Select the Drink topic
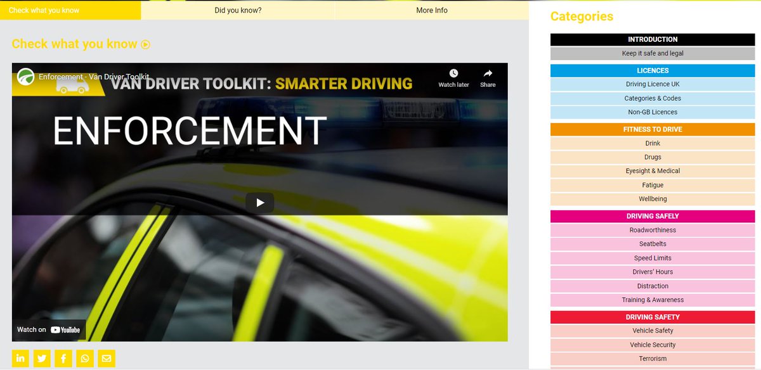This screenshot has height=370, width=761. [x=653, y=143]
